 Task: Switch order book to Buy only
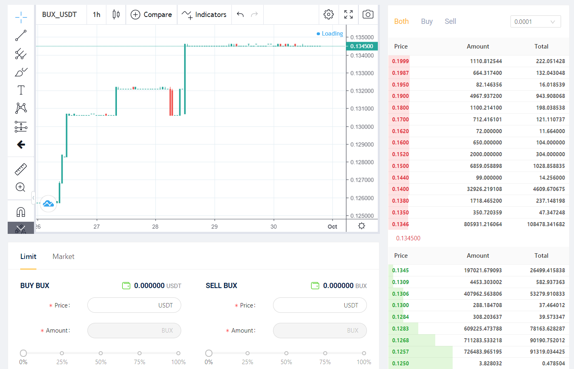point(427,21)
